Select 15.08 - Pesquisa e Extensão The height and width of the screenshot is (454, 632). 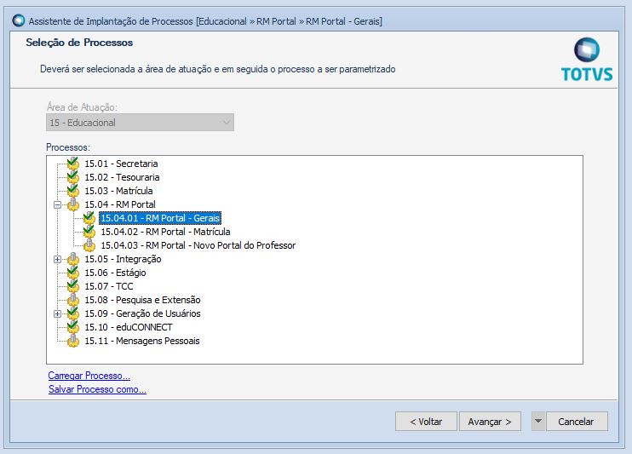pyautogui.click(x=142, y=300)
